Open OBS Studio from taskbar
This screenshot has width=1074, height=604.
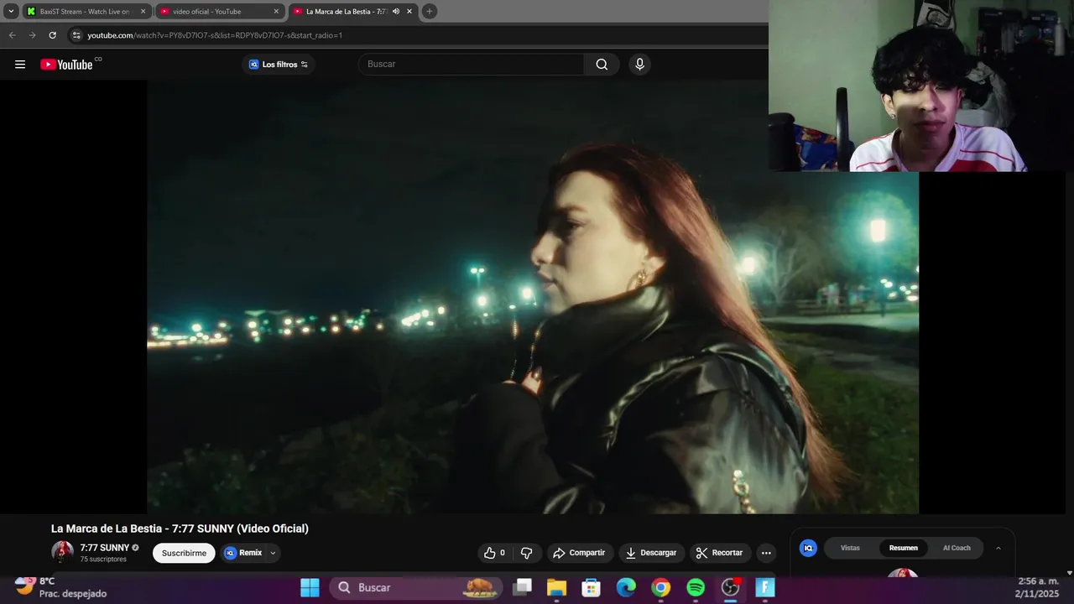pyautogui.click(x=731, y=588)
